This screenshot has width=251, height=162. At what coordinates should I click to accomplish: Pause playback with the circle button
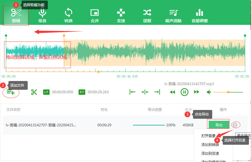pos(185,92)
